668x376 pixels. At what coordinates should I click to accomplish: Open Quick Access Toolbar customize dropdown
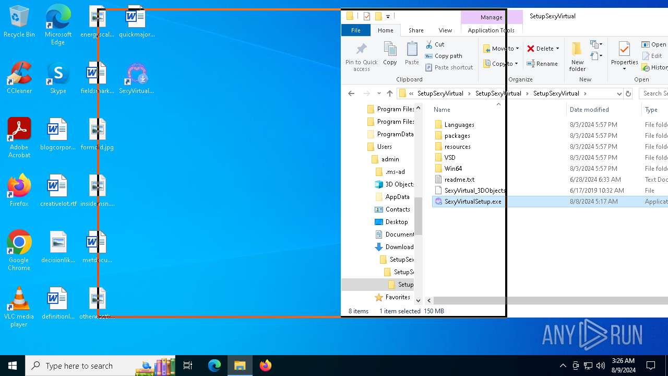coord(388,17)
